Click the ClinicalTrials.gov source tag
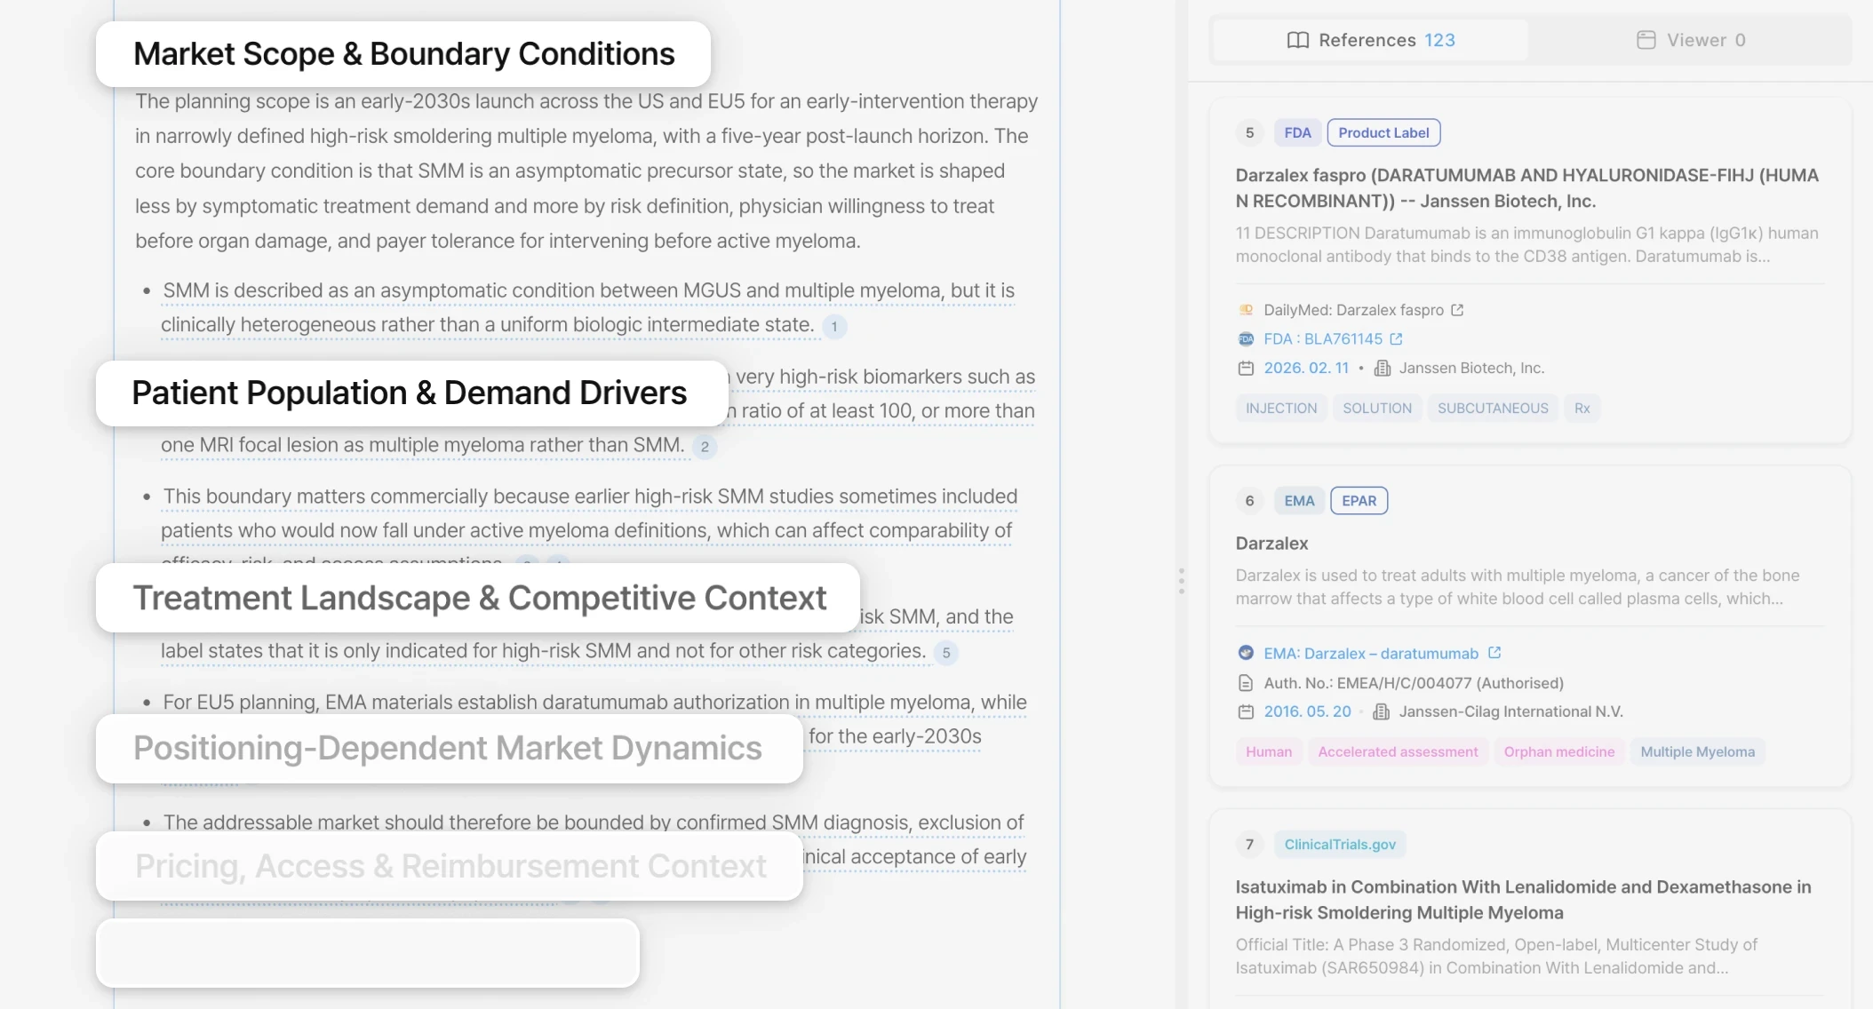This screenshot has width=1873, height=1009. point(1340,845)
